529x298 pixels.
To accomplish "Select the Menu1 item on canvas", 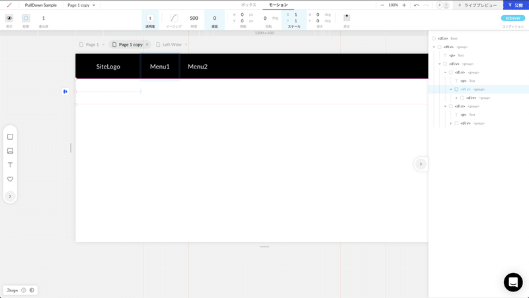I will click(159, 67).
